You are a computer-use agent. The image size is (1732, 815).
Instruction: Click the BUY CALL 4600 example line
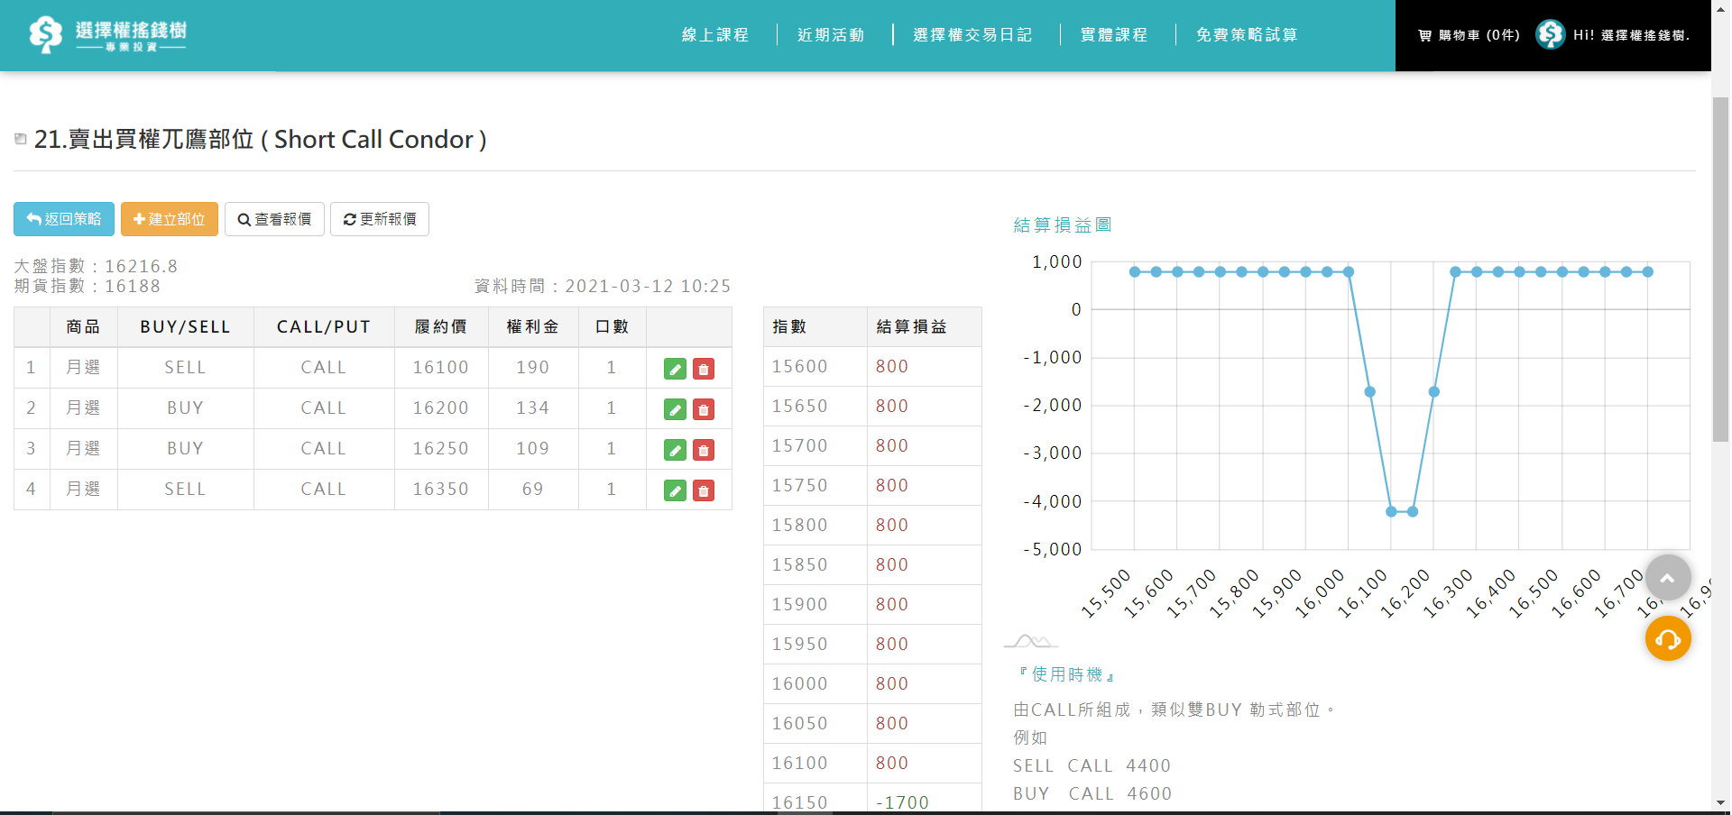[x=1092, y=793]
